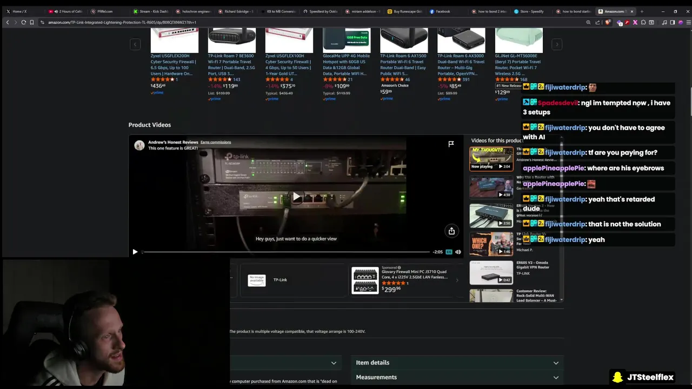
Task: Click the $119.99 price of TP-Link Roam 7
Action: [x=230, y=86]
